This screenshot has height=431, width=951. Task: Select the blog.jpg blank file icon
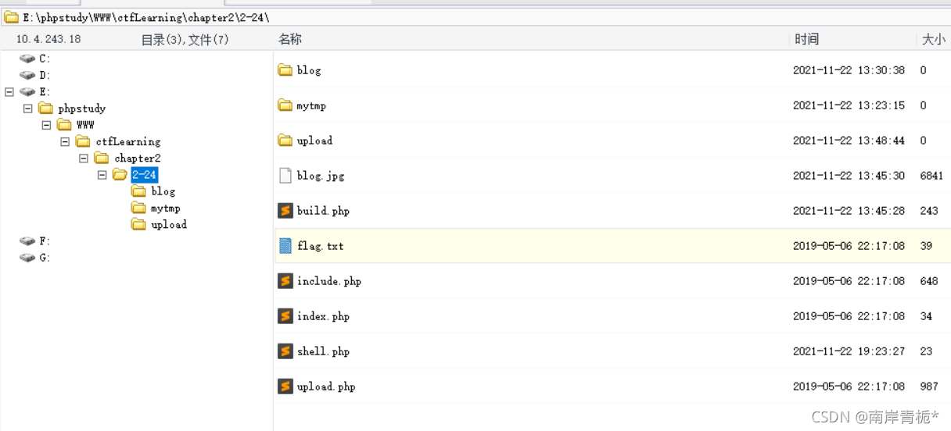[x=285, y=176]
